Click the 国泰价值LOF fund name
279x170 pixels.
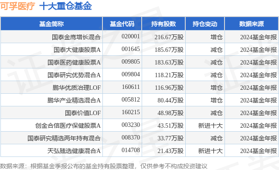[83, 113]
